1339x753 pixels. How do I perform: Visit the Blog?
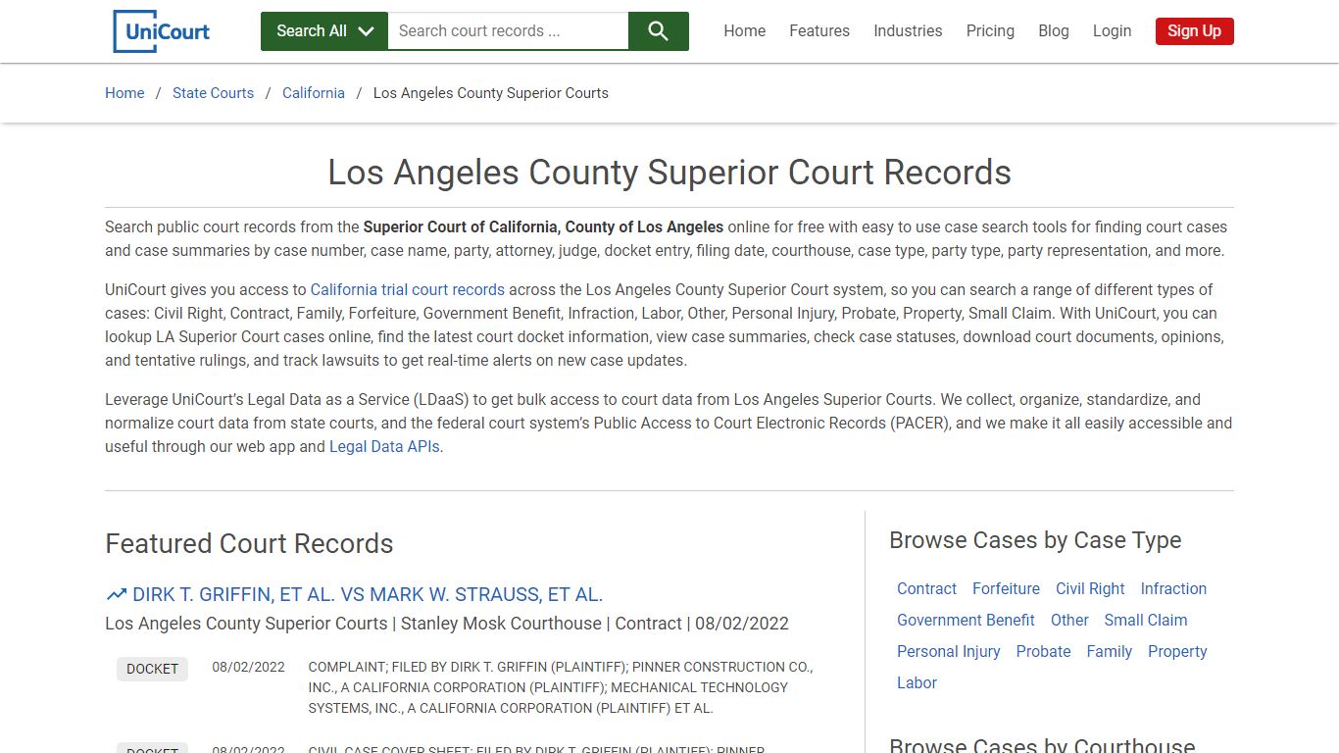tap(1054, 31)
